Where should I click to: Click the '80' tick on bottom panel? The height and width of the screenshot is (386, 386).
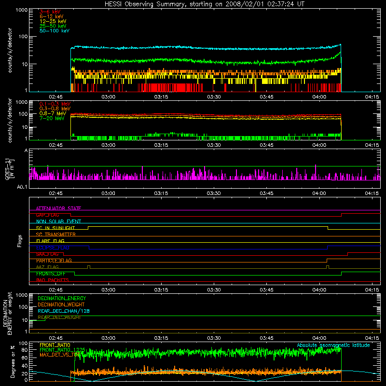25,350
